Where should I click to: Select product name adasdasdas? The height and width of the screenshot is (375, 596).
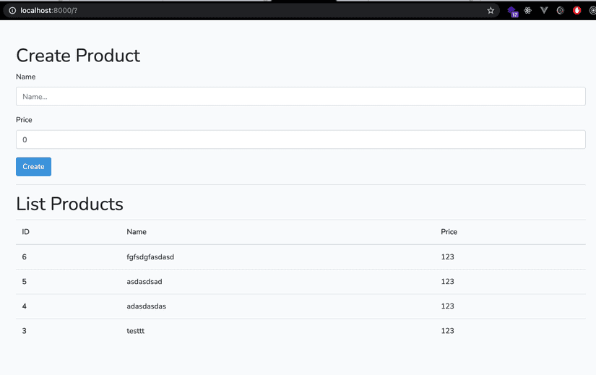coord(147,306)
